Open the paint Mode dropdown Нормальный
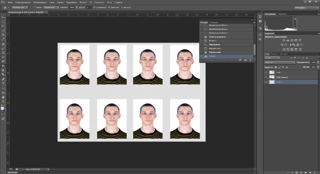Image resolution: width=320 pixels, height=174 pixels. click(51, 7)
